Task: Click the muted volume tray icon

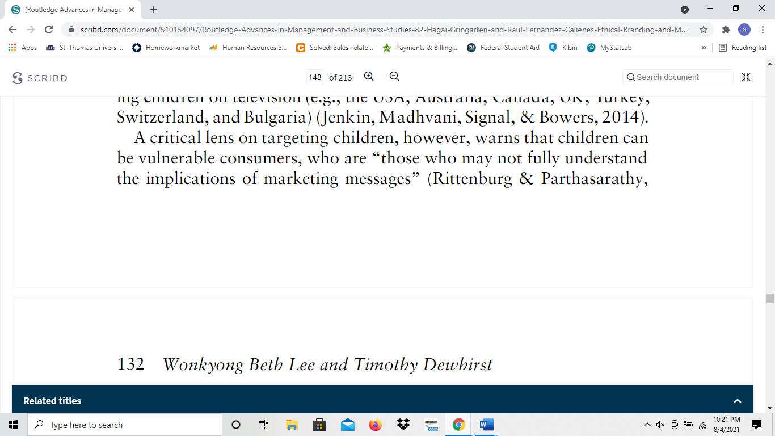Action: (x=660, y=425)
